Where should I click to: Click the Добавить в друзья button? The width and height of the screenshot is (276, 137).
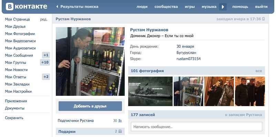(x=90, y=106)
